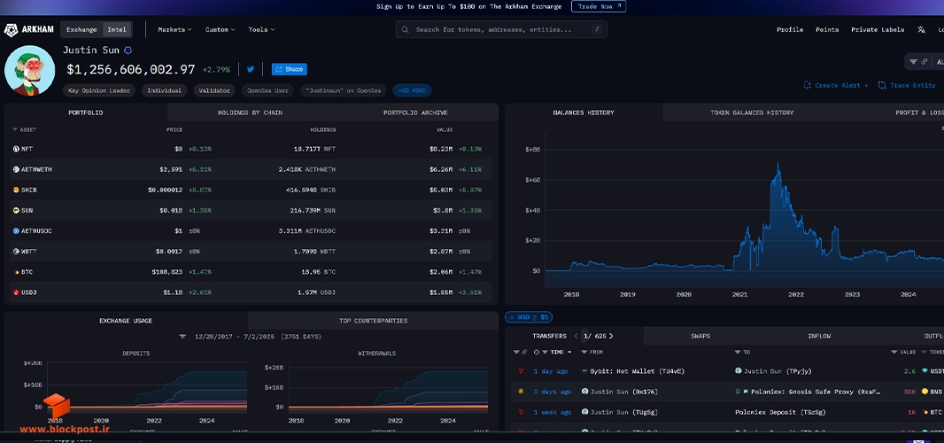944x443 pixels.
Task: Click the blue Share button
Action: (289, 69)
